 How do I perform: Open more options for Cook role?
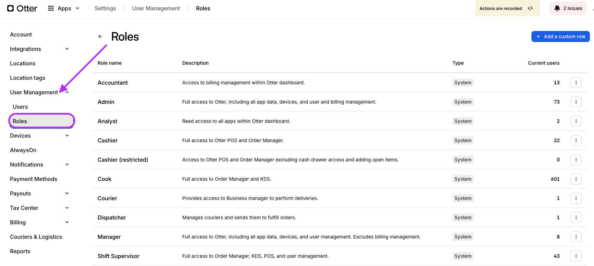(x=576, y=179)
